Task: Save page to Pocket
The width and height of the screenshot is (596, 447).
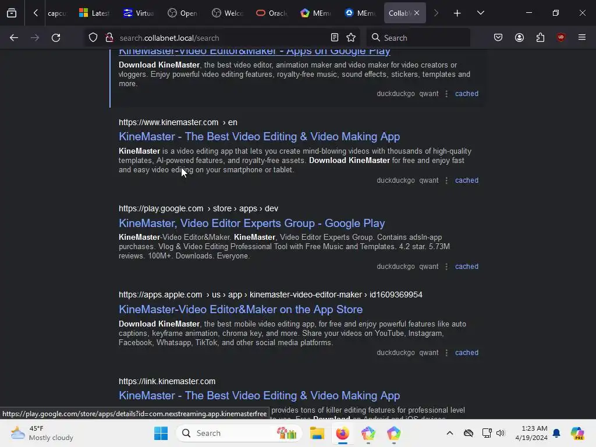Action: point(498,38)
